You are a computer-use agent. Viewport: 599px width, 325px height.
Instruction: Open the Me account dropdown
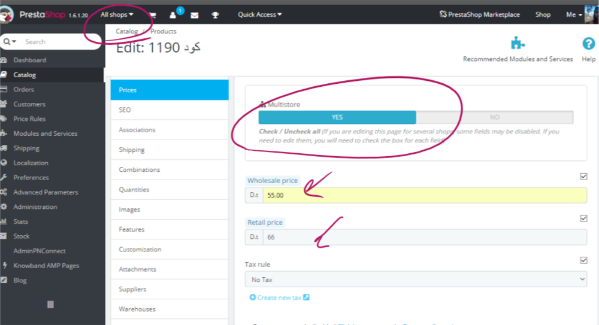point(574,14)
